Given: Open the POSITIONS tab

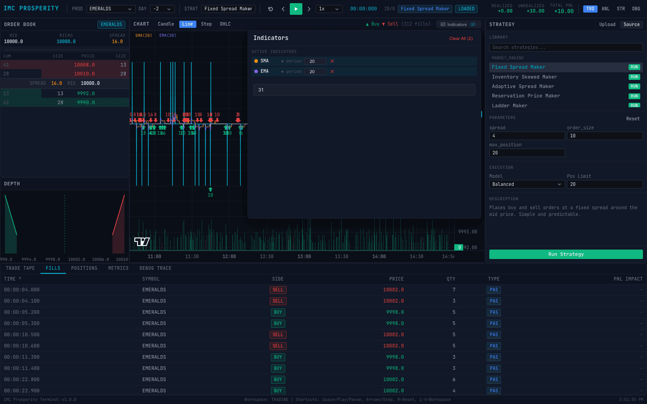Looking at the screenshot, I should tap(84, 268).
